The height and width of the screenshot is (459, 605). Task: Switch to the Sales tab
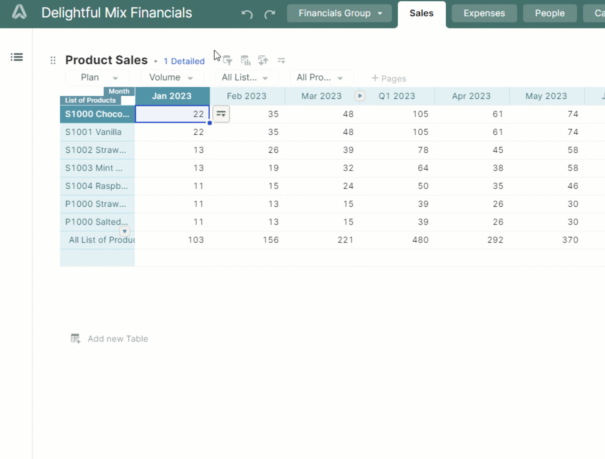click(x=422, y=14)
